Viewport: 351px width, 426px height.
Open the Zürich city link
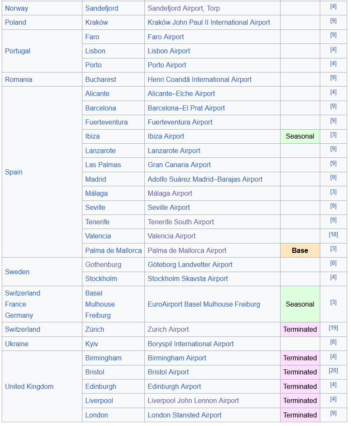95,329
